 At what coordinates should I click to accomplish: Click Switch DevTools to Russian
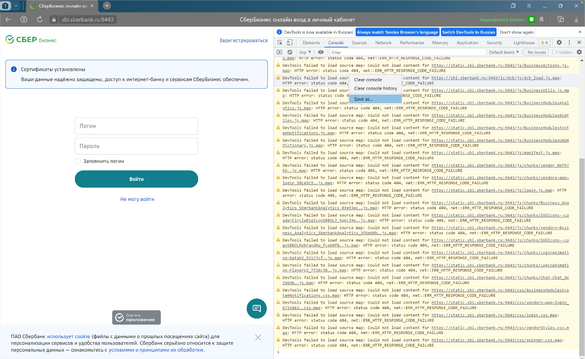(468, 32)
